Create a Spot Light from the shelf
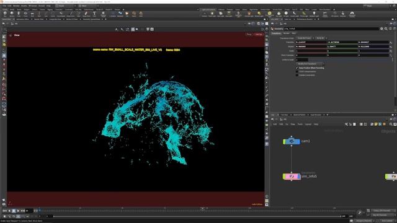Screen dimensions: 397x223 pos(221,14)
